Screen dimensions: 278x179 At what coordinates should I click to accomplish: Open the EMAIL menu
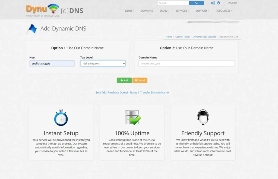(x=164, y=11)
